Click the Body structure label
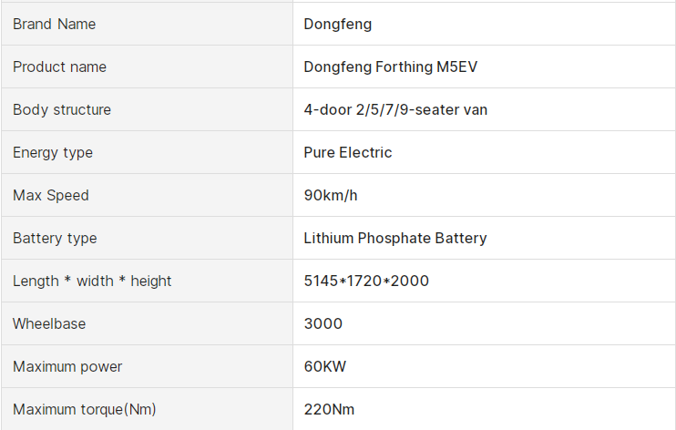 click(62, 109)
